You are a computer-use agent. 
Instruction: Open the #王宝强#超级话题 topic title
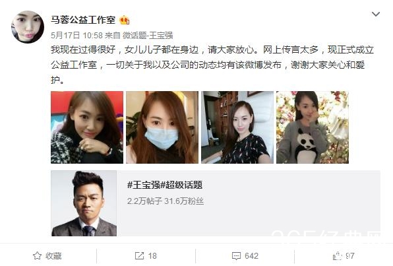[x=165, y=185]
